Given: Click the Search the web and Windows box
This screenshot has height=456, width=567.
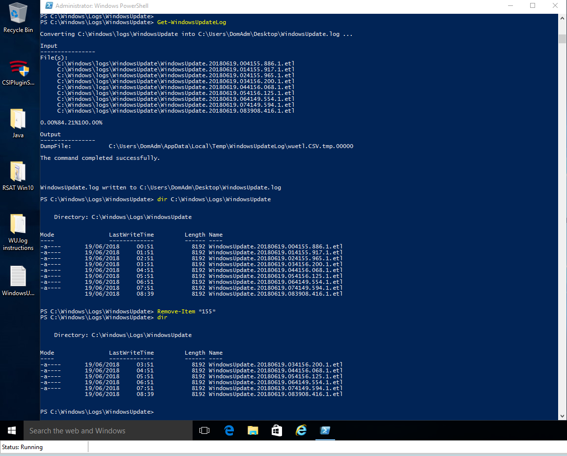Looking at the screenshot, I should 108,430.
